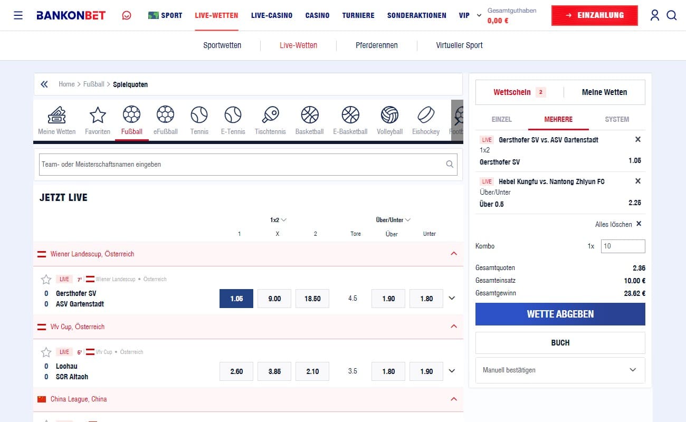Select the 9.00 draw odds
The height and width of the screenshot is (422, 686).
(x=274, y=299)
